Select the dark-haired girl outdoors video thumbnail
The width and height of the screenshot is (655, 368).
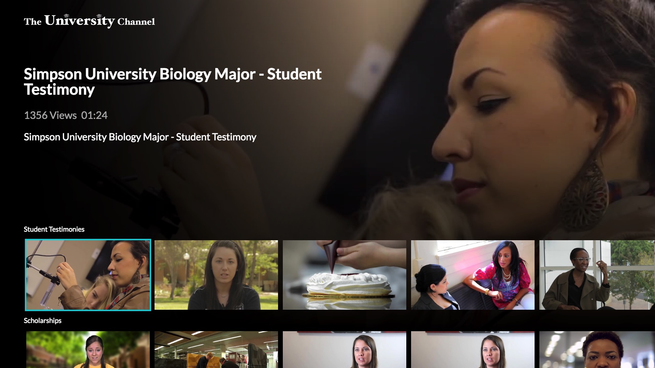[216, 275]
